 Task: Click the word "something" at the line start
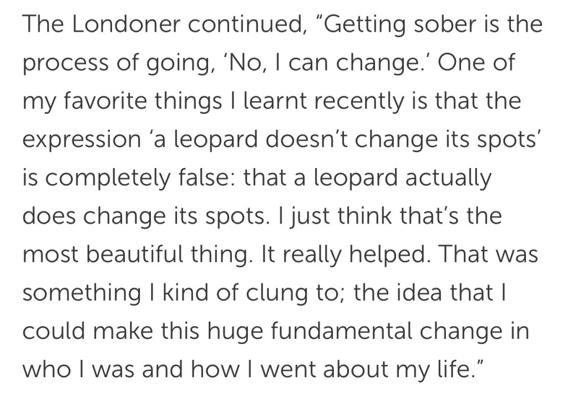(x=81, y=293)
